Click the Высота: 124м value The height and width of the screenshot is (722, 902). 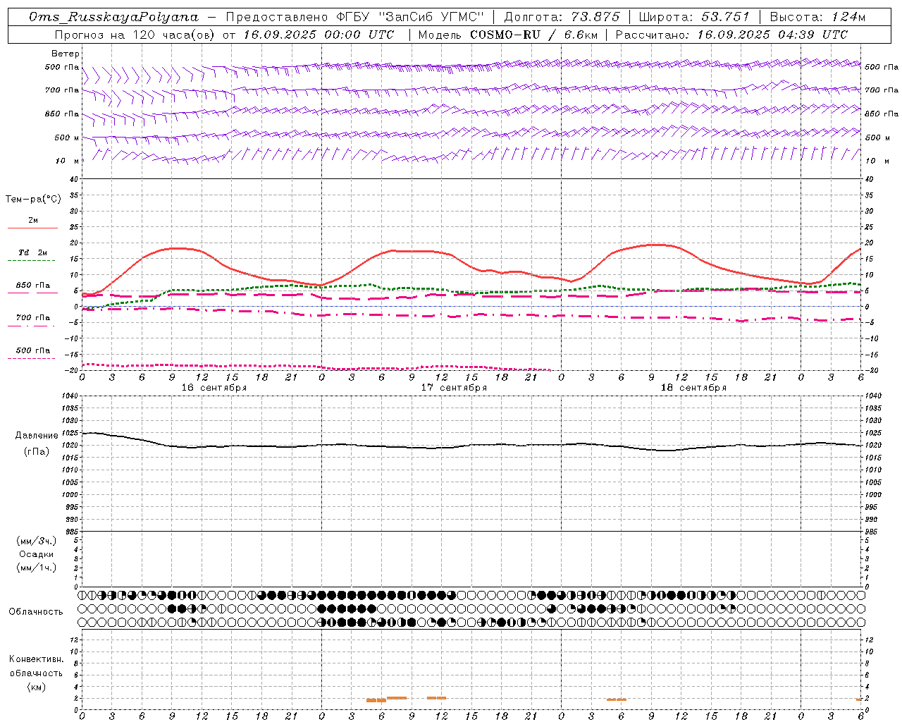coord(817,17)
